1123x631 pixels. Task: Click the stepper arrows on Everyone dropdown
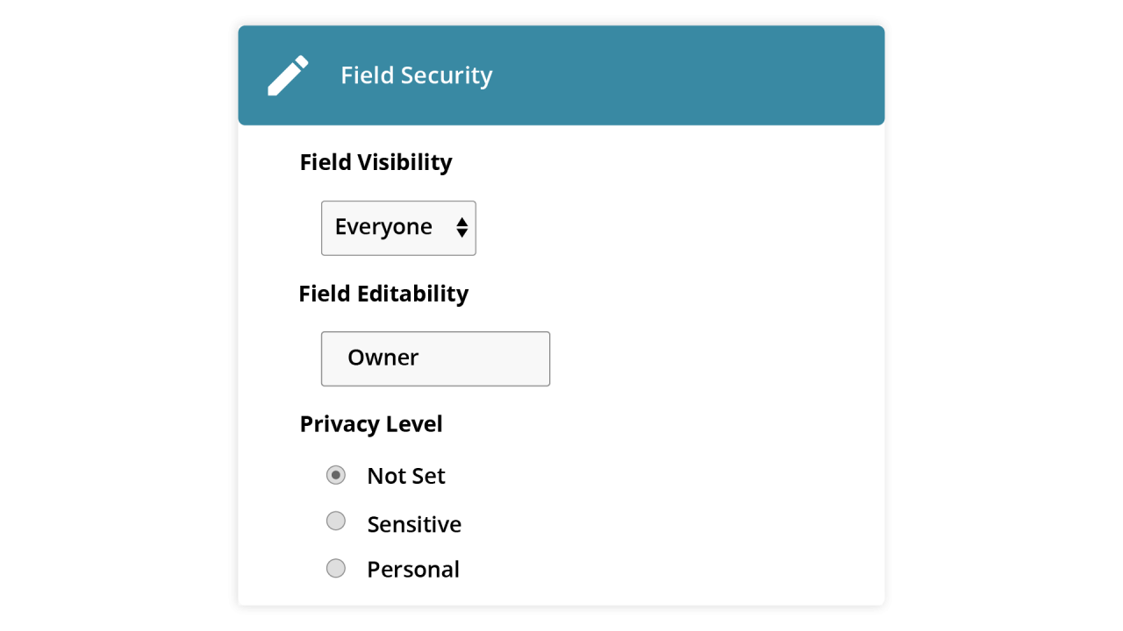(x=461, y=227)
